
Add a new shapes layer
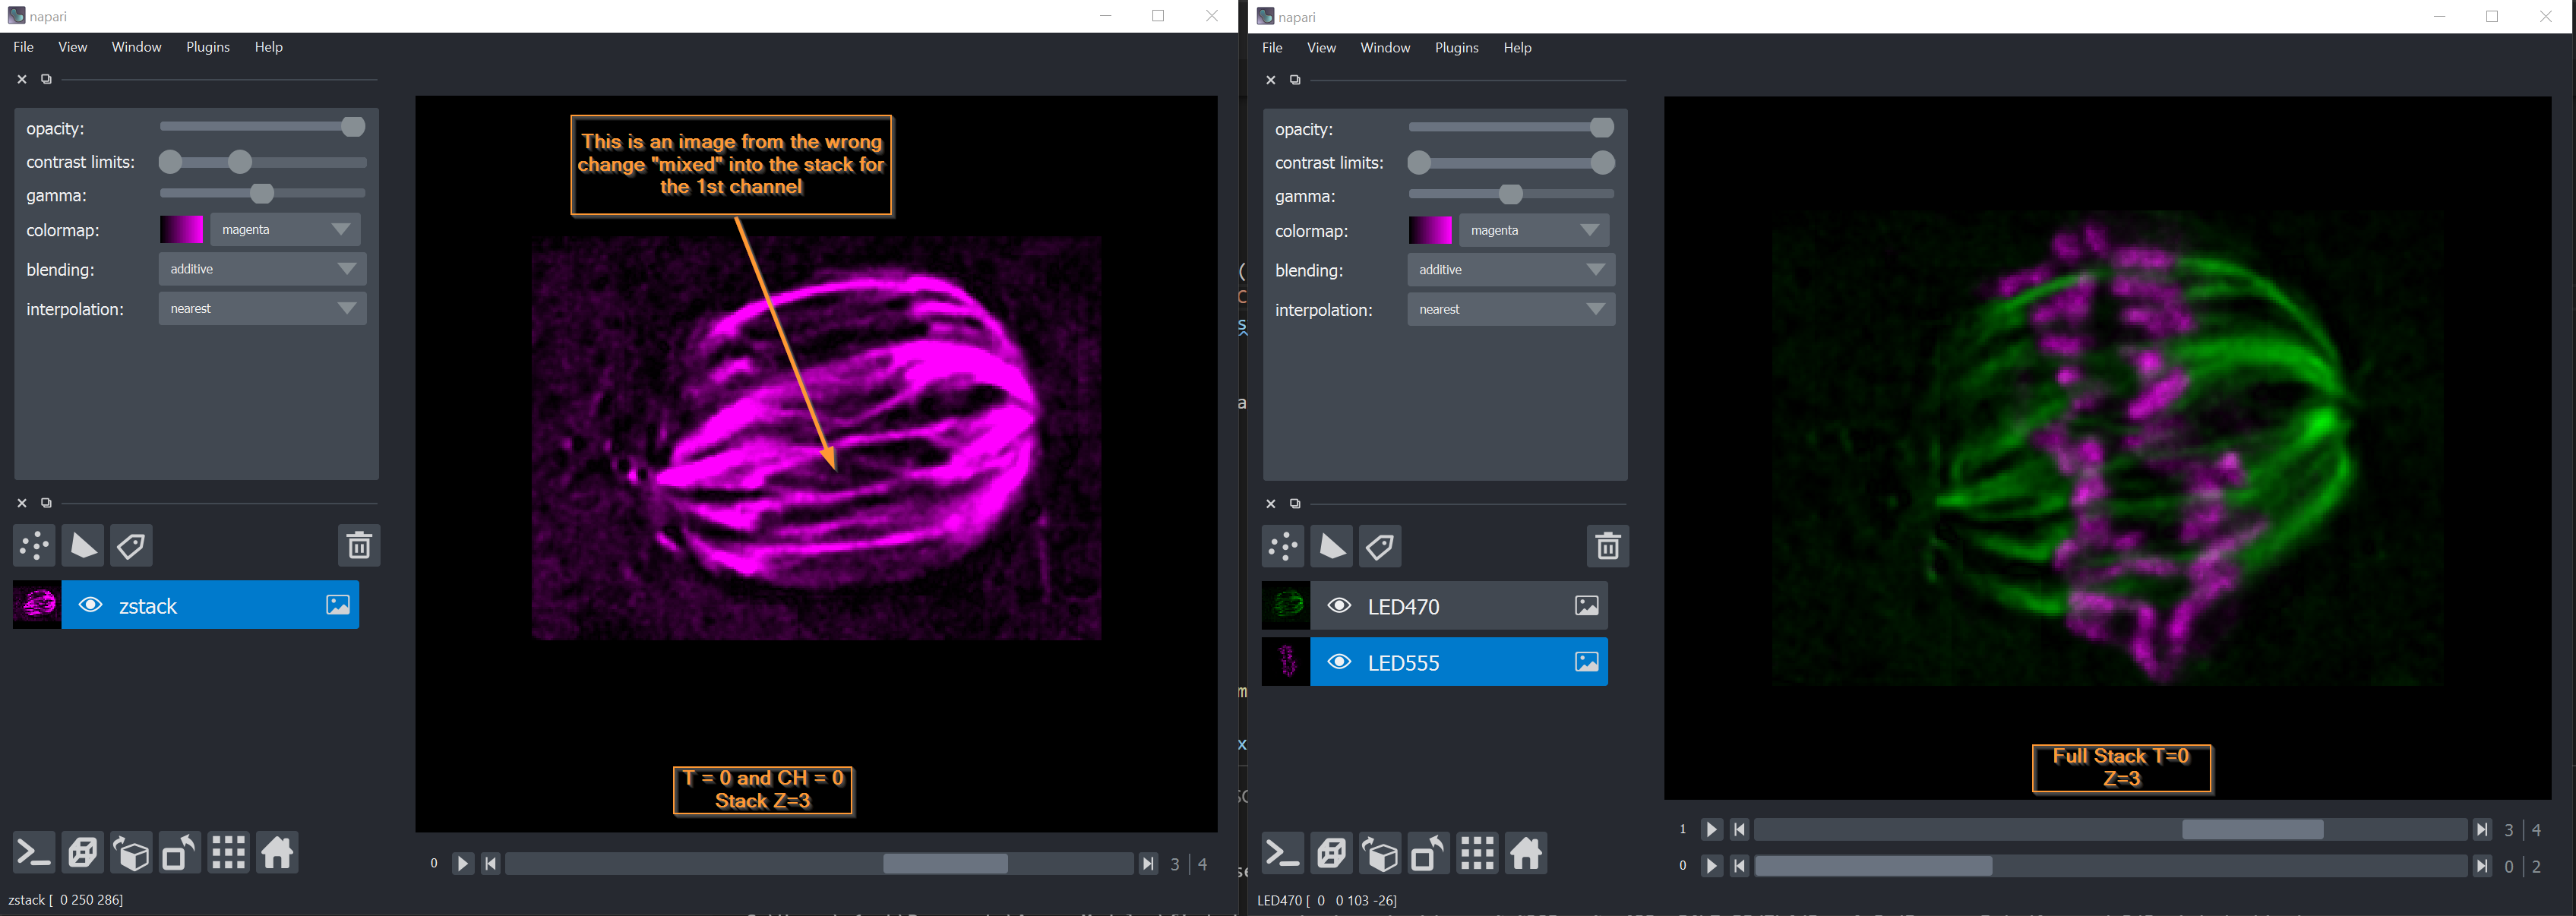82,546
